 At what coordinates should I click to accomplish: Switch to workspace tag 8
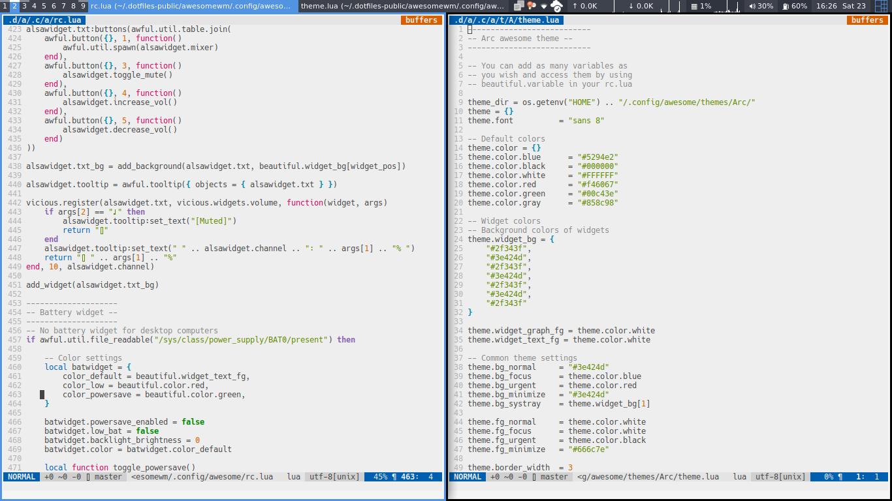[x=73, y=6]
